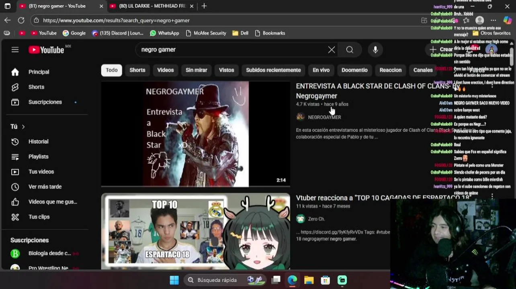
Task: Open File Explorer from taskbar
Action: (x=309, y=280)
